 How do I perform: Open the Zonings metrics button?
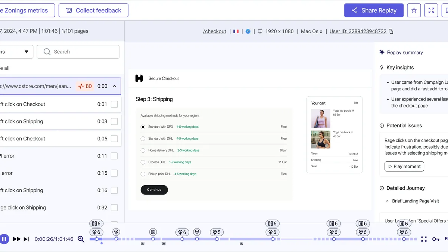coord(27,10)
